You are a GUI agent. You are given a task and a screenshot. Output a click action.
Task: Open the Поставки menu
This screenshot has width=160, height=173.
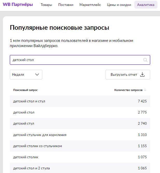pyautogui.click(x=66, y=5)
